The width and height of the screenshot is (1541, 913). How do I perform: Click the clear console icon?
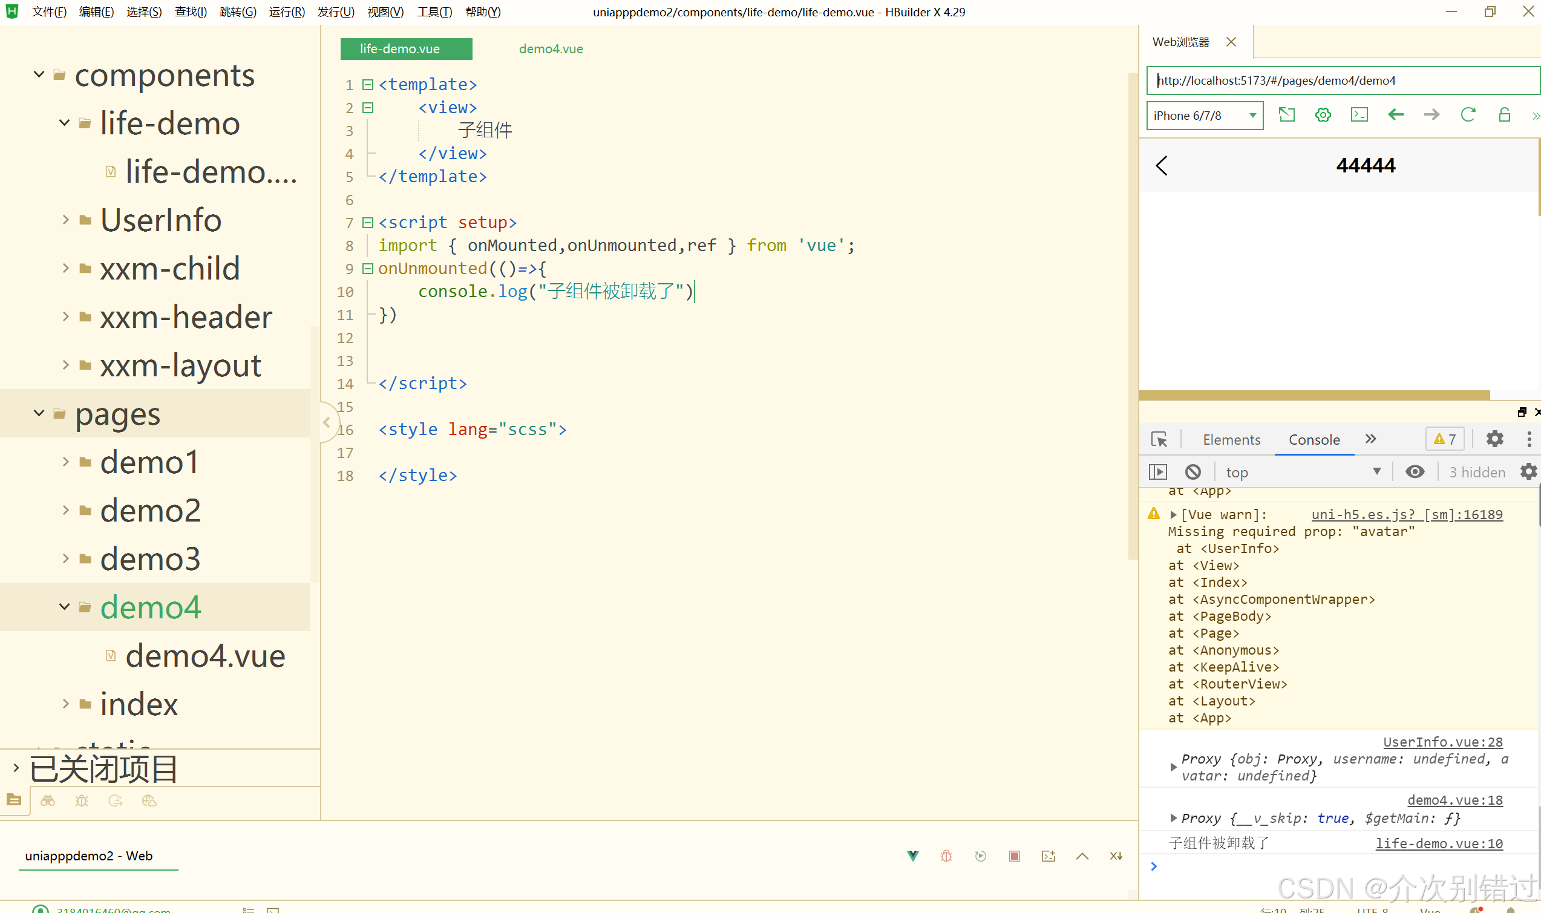pyautogui.click(x=1193, y=472)
